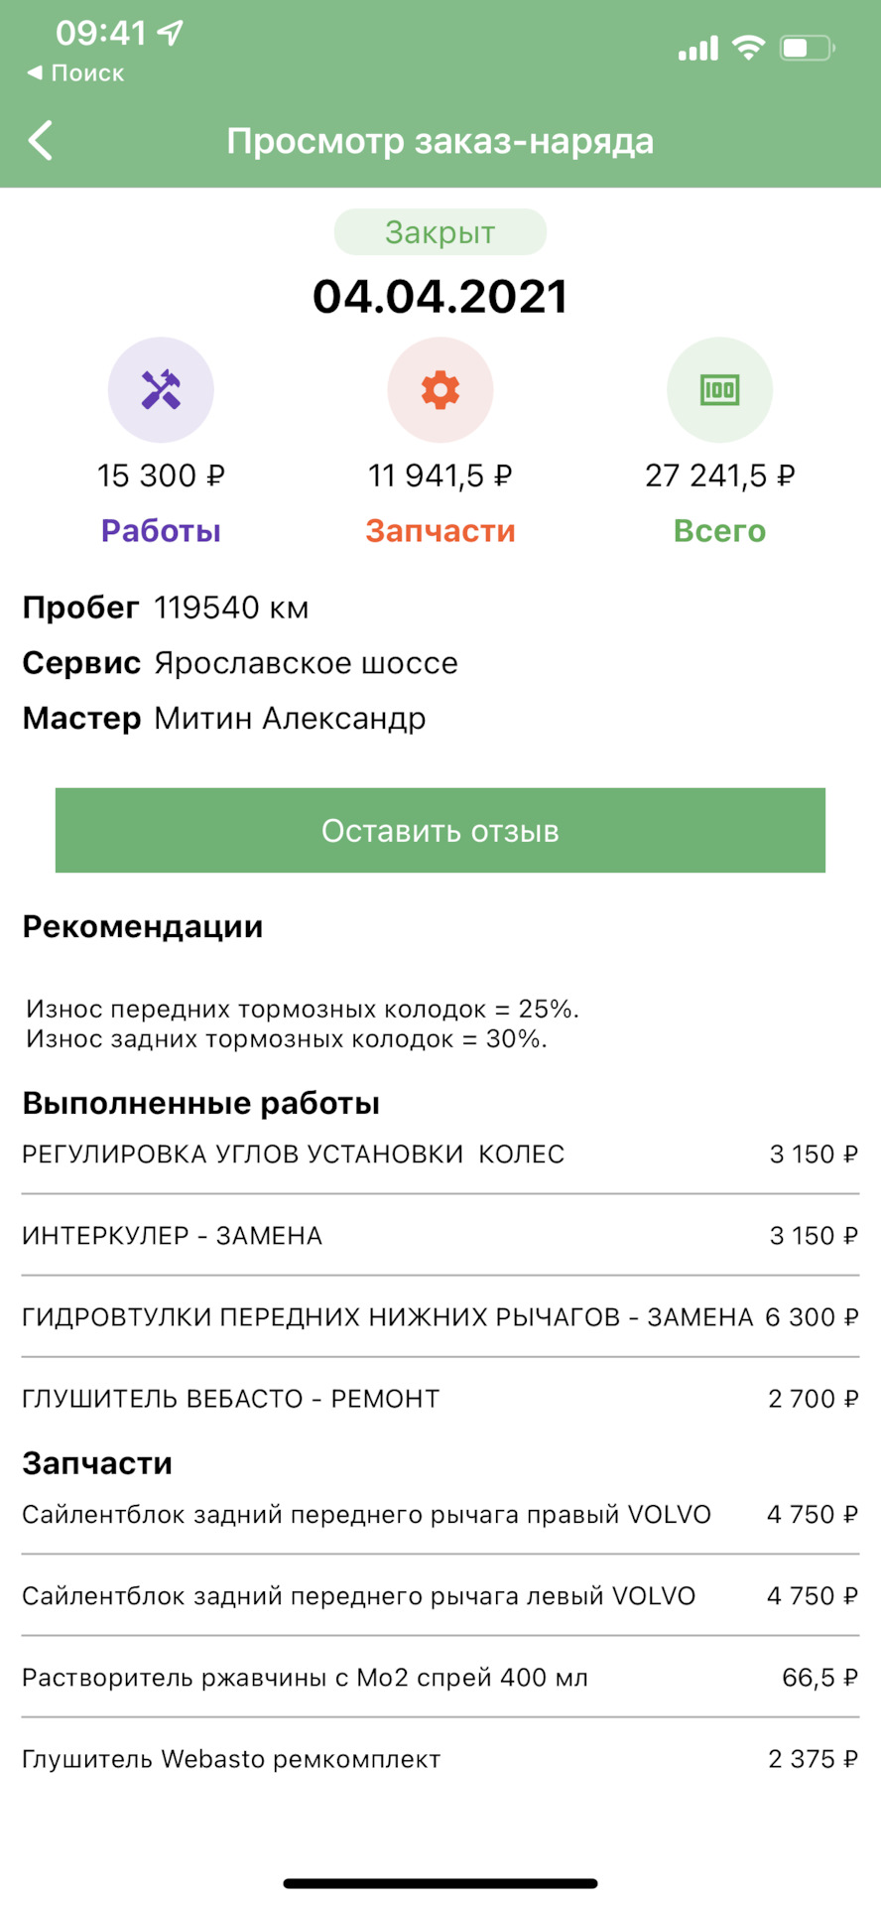Viewport: 881px width, 1906px height.
Task: Open the ИНТЕРКУЛЕР - ЗАМЕНА work row
Action: point(440,1236)
